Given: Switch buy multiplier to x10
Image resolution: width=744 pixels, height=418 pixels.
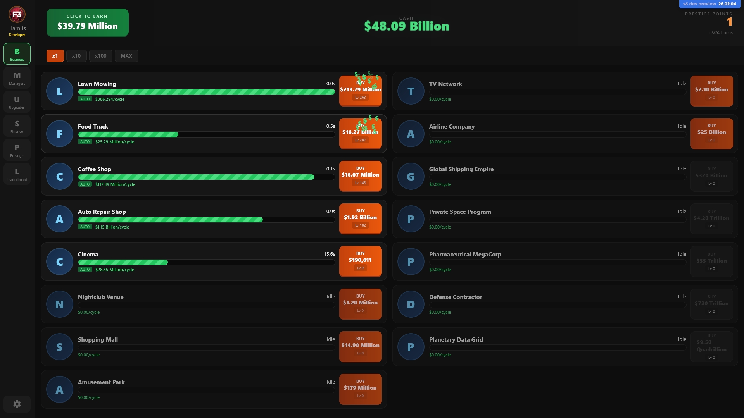Looking at the screenshot, I should tap(76, 56).
